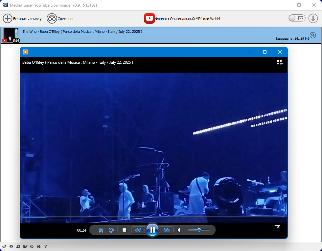Open the Слежение tracking button
Screen dimensions: 322x251
[60, 18]
